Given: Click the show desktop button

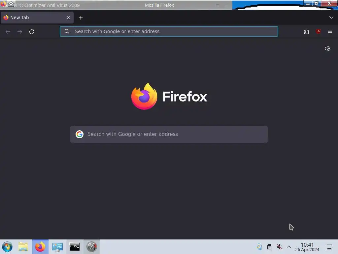Looking at the screenshot, I should coord(329,247).
